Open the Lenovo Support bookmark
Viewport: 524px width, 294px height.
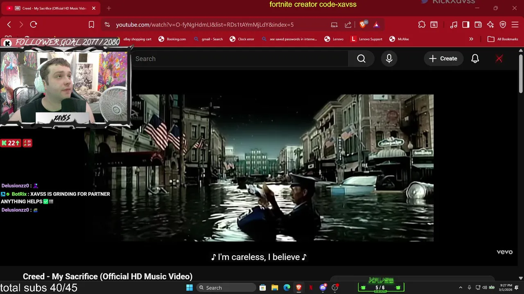367,39
